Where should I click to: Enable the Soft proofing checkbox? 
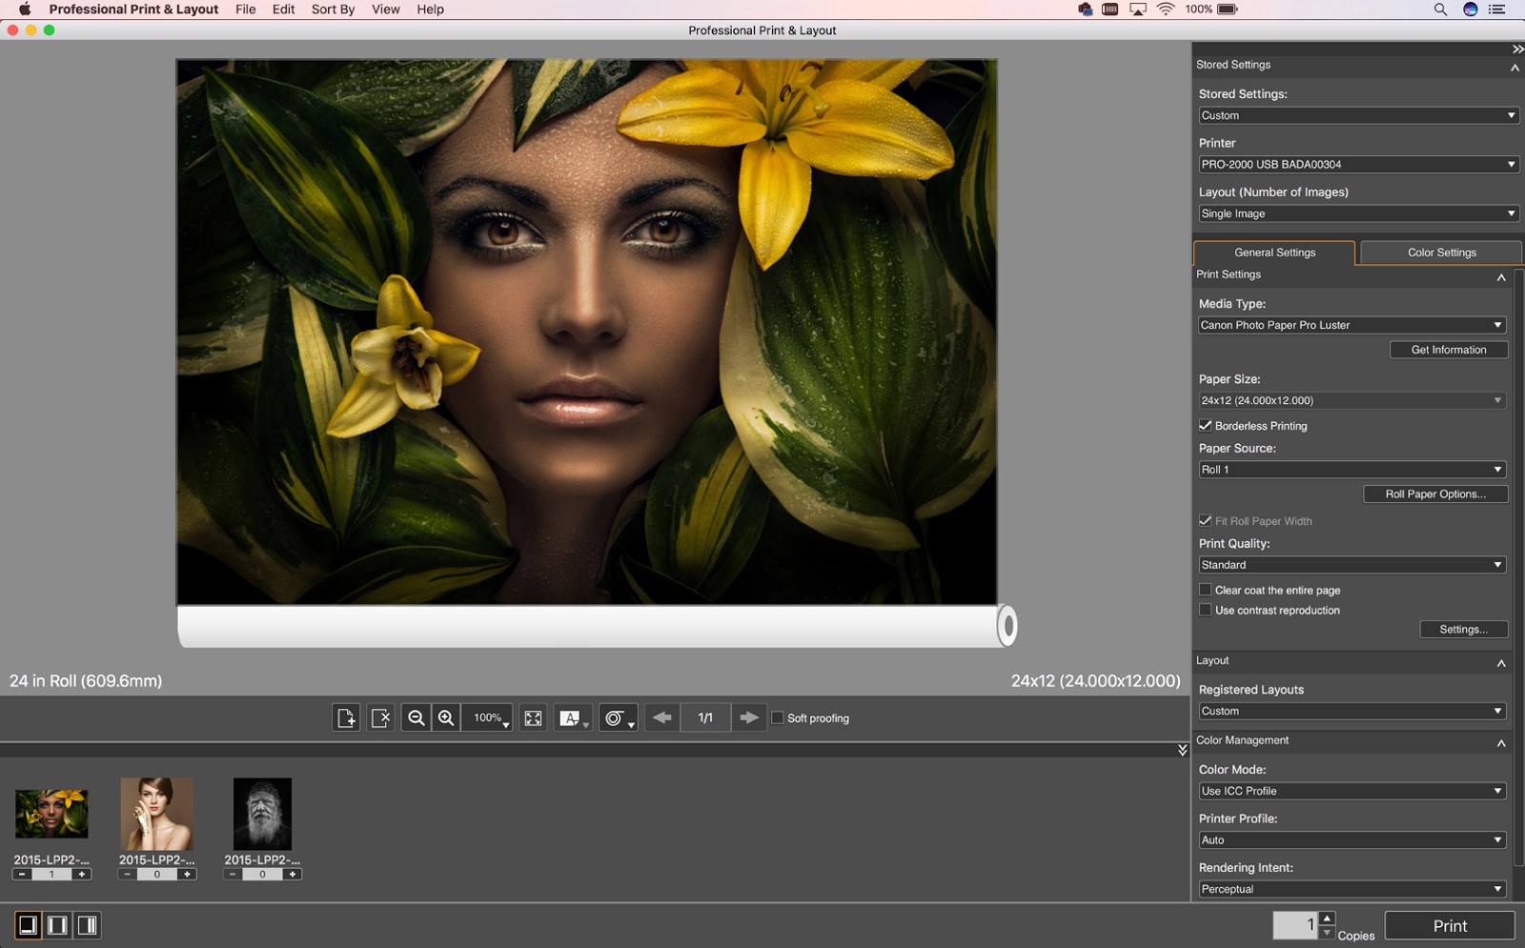pyautogui.click(x=778, y=717)
